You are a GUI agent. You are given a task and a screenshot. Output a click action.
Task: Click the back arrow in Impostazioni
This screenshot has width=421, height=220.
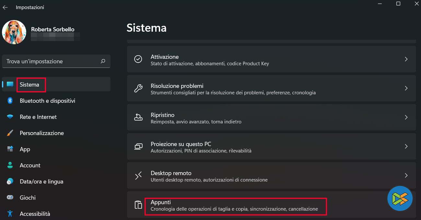click(5, 7)
